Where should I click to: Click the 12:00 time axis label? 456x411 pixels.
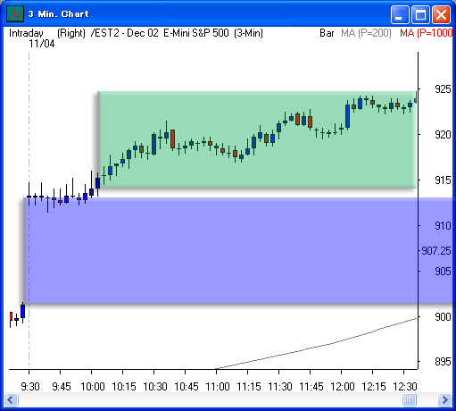point(343,387)
